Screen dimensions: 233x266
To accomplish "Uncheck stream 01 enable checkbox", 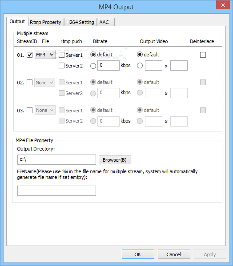I will point(29,55).
